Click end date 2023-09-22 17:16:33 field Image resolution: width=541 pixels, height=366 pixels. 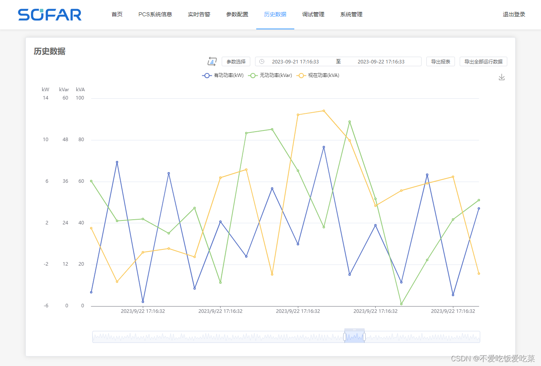tap(381, 61)
